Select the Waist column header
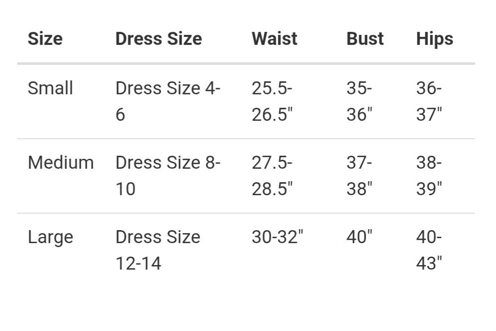 tap(274, 39)
